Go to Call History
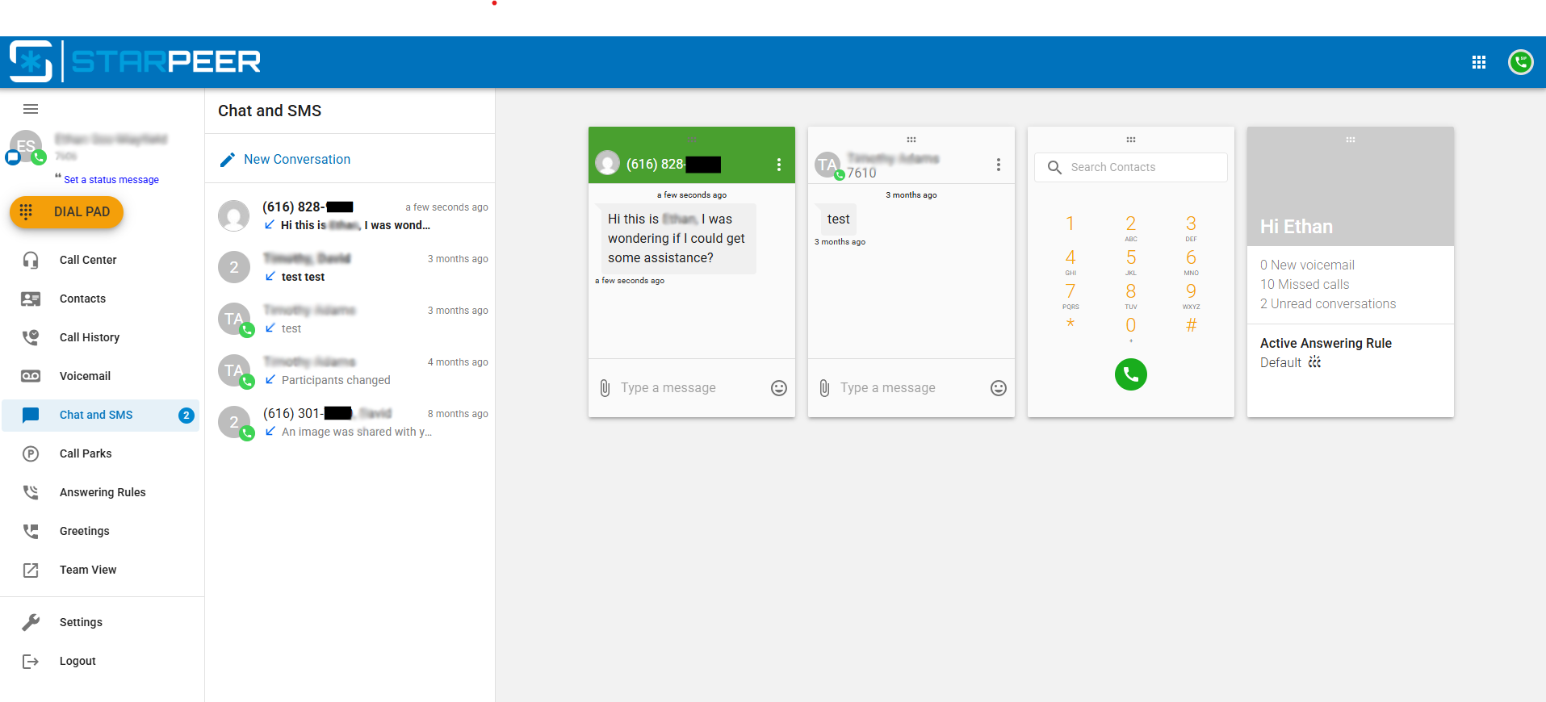Screen dimensions: 1546x702 coord(89,337)
